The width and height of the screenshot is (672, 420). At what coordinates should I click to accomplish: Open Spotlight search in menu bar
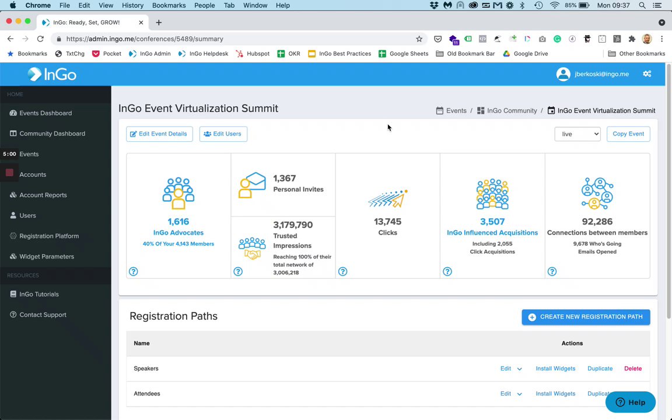tap(642, 6)
